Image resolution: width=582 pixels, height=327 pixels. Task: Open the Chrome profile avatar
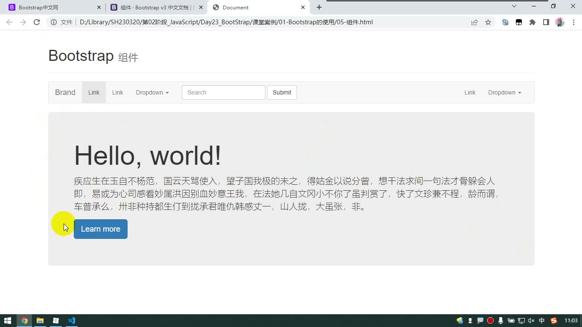pos(560,22)
